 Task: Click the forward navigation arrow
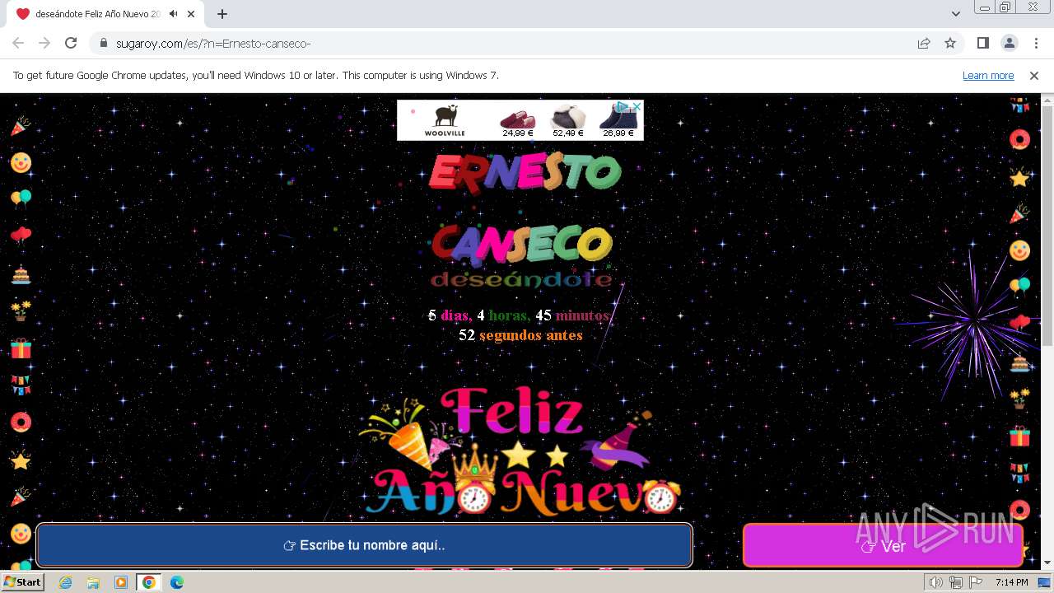(44, 43)
